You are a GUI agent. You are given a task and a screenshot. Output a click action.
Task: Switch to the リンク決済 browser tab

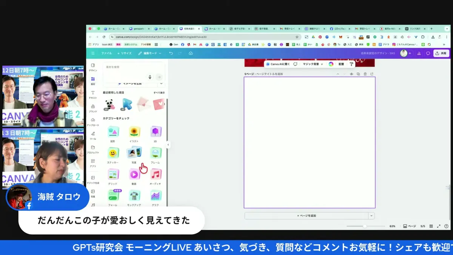coord(415,29)
